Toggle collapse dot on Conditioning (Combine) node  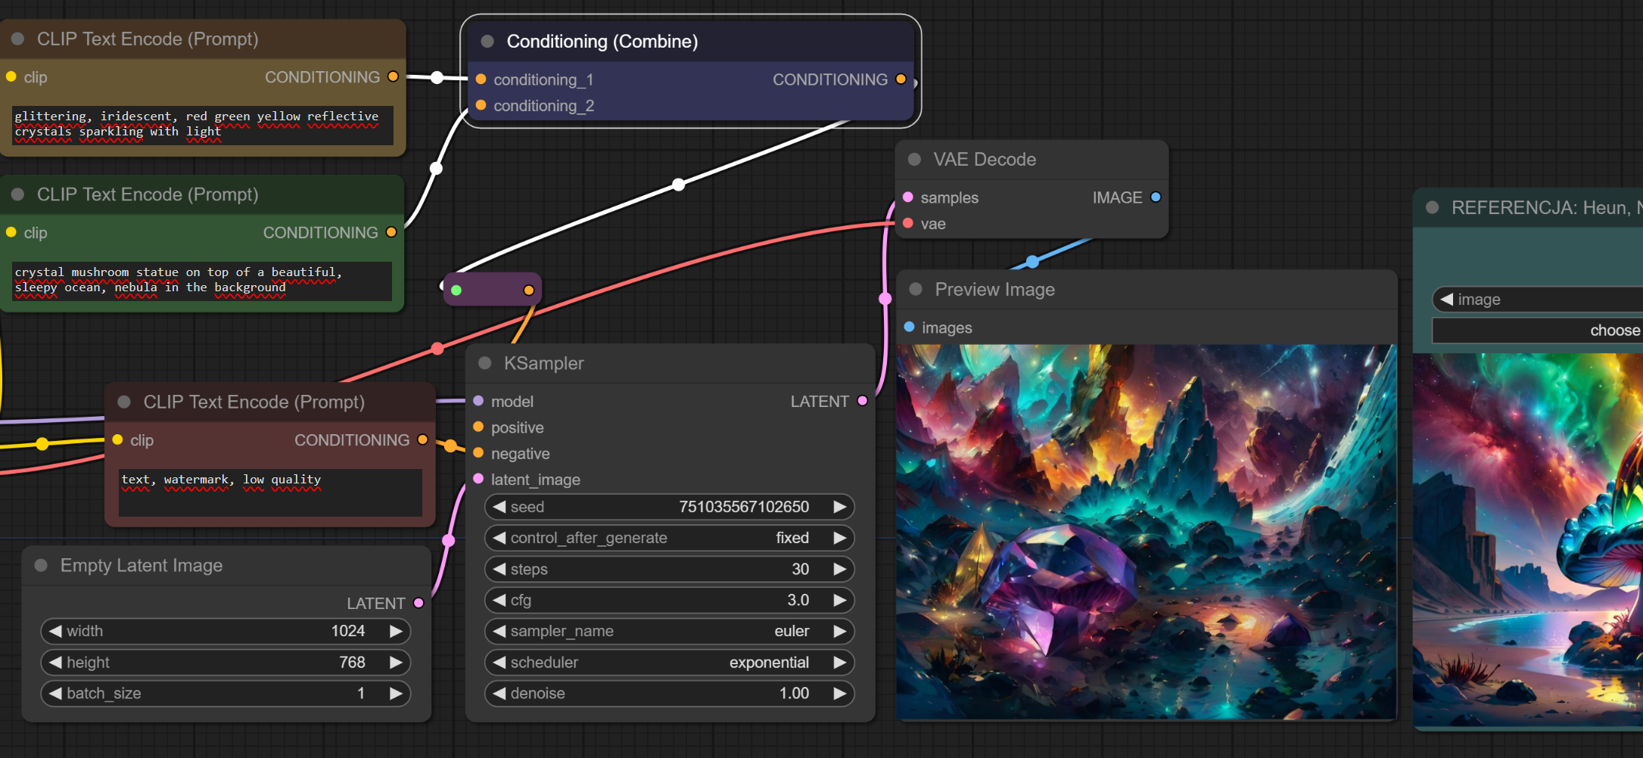(x=487, y=42)
